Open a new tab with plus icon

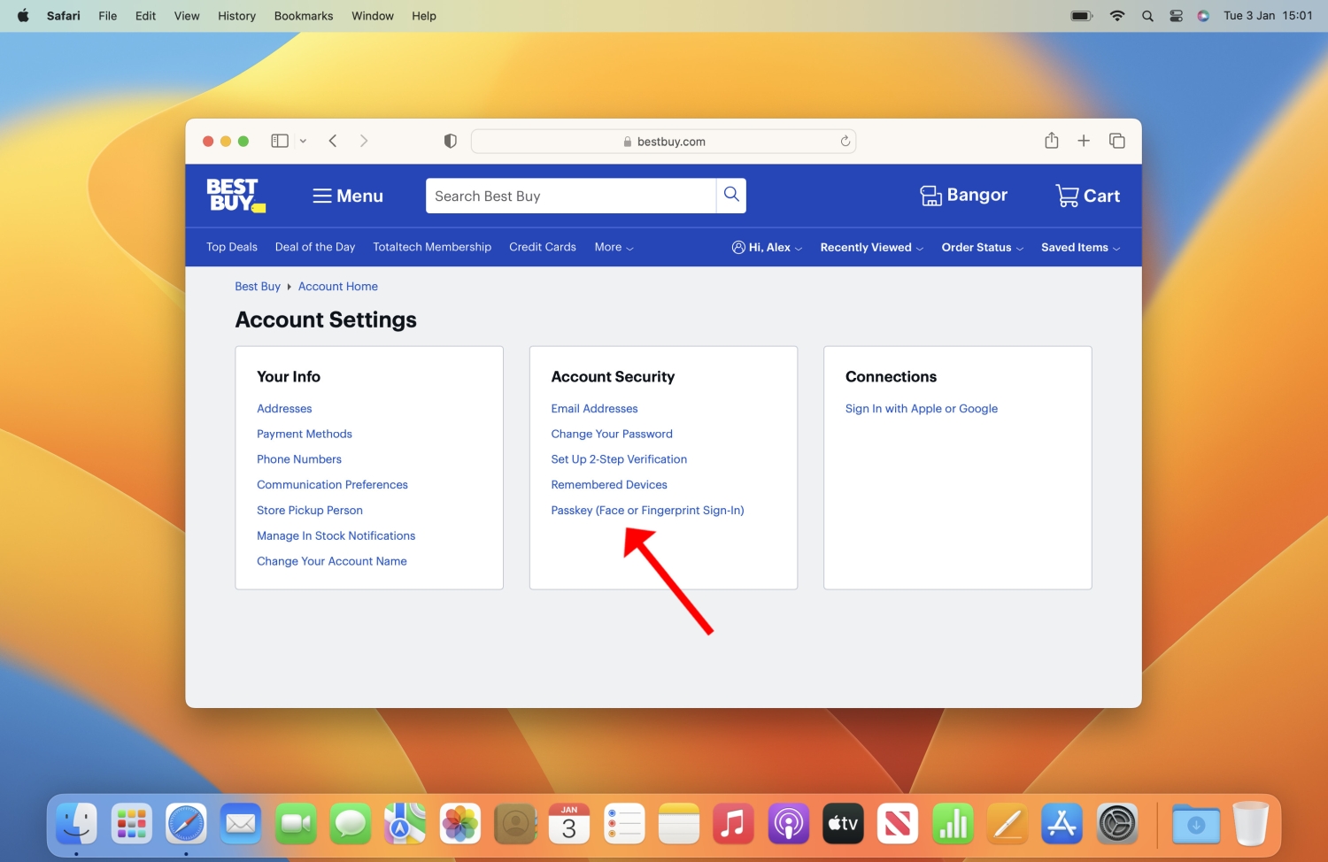click(1083, 141)
